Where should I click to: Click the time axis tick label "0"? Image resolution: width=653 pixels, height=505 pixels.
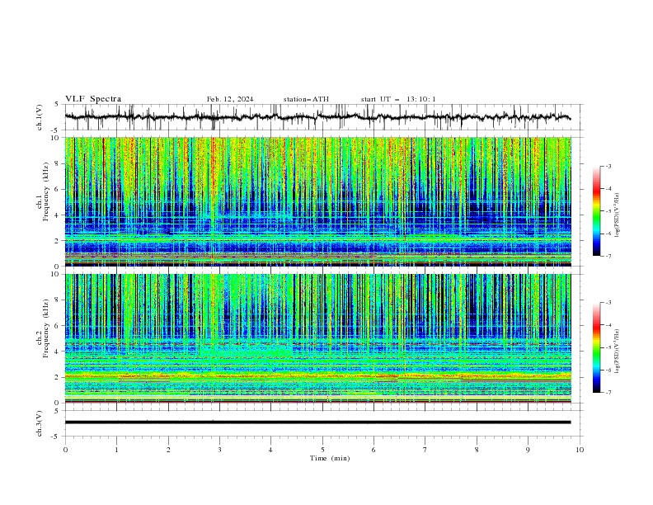pos(65,450)
